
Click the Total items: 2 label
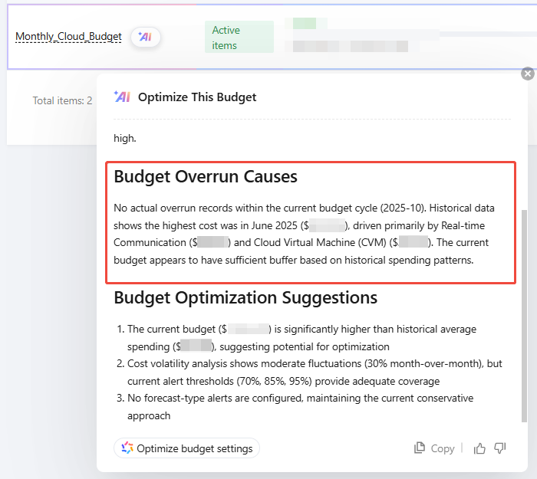(x=62, y=100)
